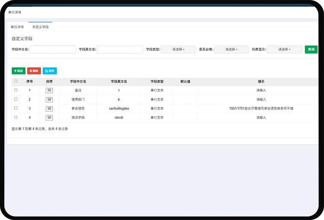
Task: Click the red 删除 (delete) button
Action: (34, 71)
